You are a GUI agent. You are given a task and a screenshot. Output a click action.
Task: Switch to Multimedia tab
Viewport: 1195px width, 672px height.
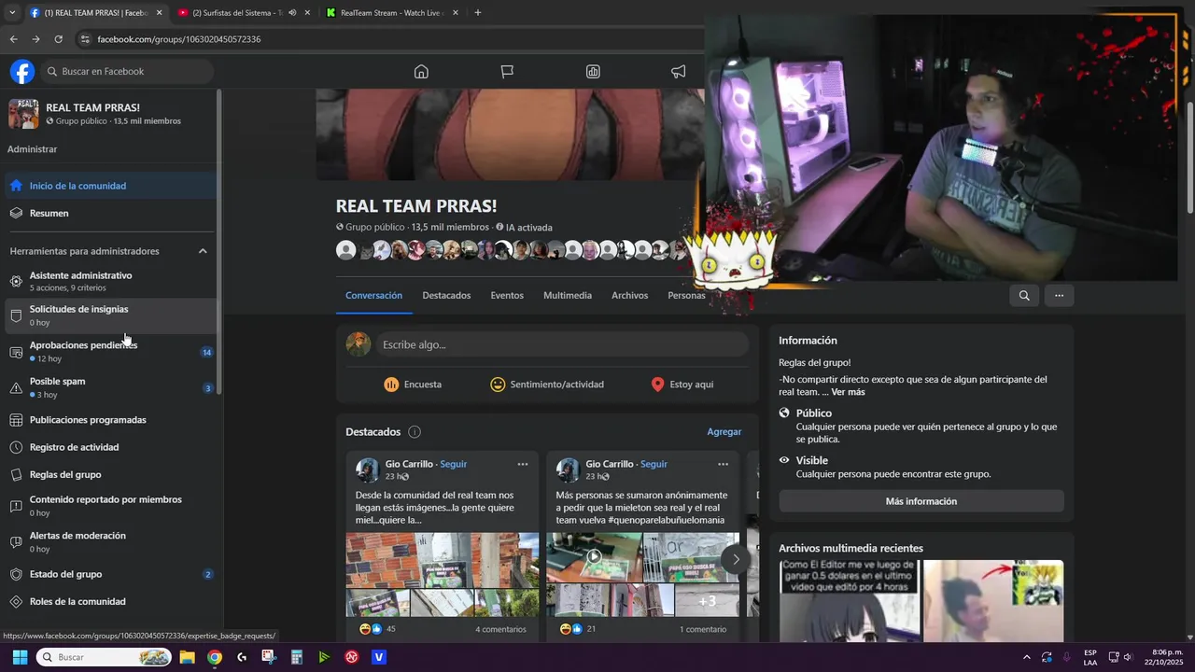(x=568, y=296)
